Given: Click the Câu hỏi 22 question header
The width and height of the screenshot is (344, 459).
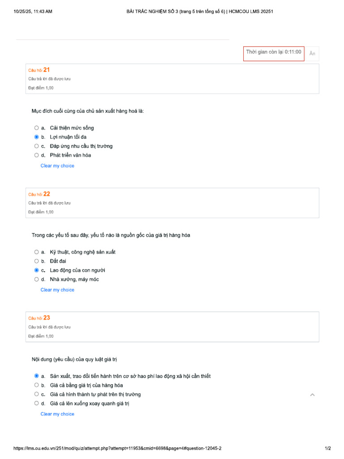Looking at the screenshot, I should click(x=39, y=194).
